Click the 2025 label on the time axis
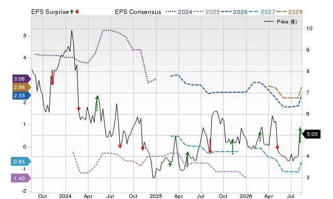 (x=156, y=196)
